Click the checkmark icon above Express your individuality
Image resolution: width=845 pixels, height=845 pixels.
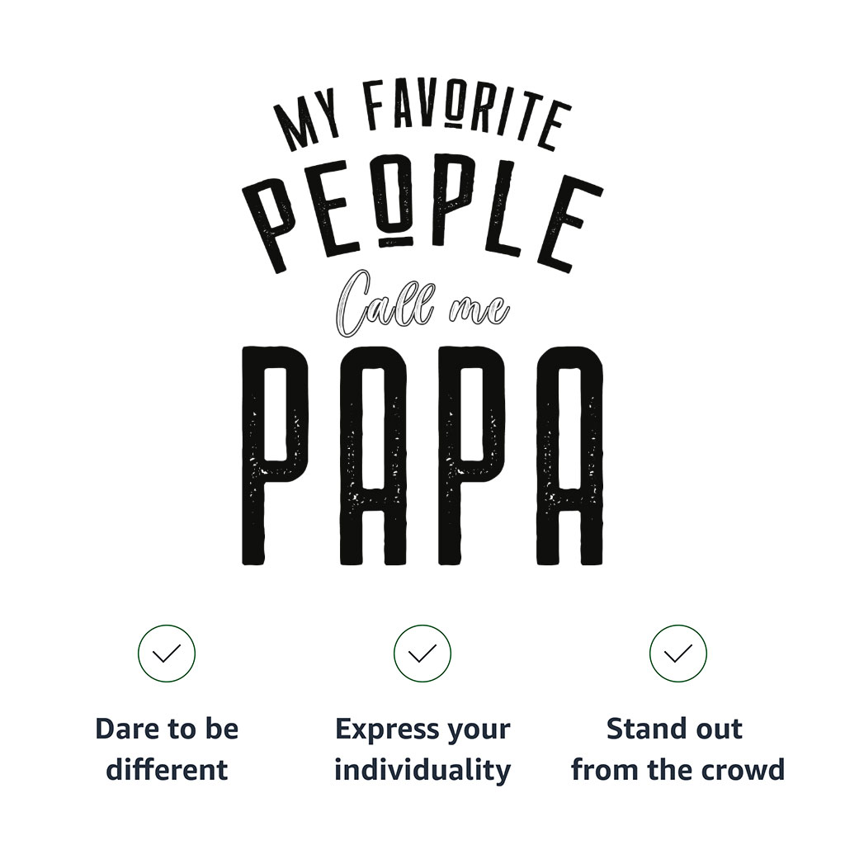[x=422, y=654]
